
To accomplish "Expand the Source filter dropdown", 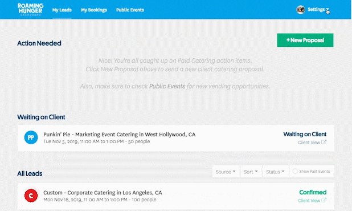I will (226, 172).
